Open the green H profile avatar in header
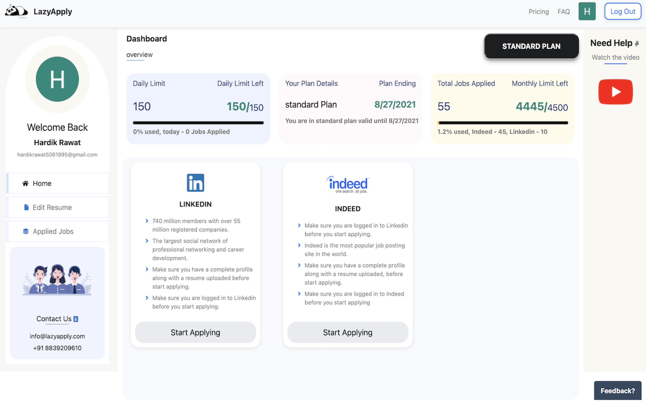 [587, 11]
